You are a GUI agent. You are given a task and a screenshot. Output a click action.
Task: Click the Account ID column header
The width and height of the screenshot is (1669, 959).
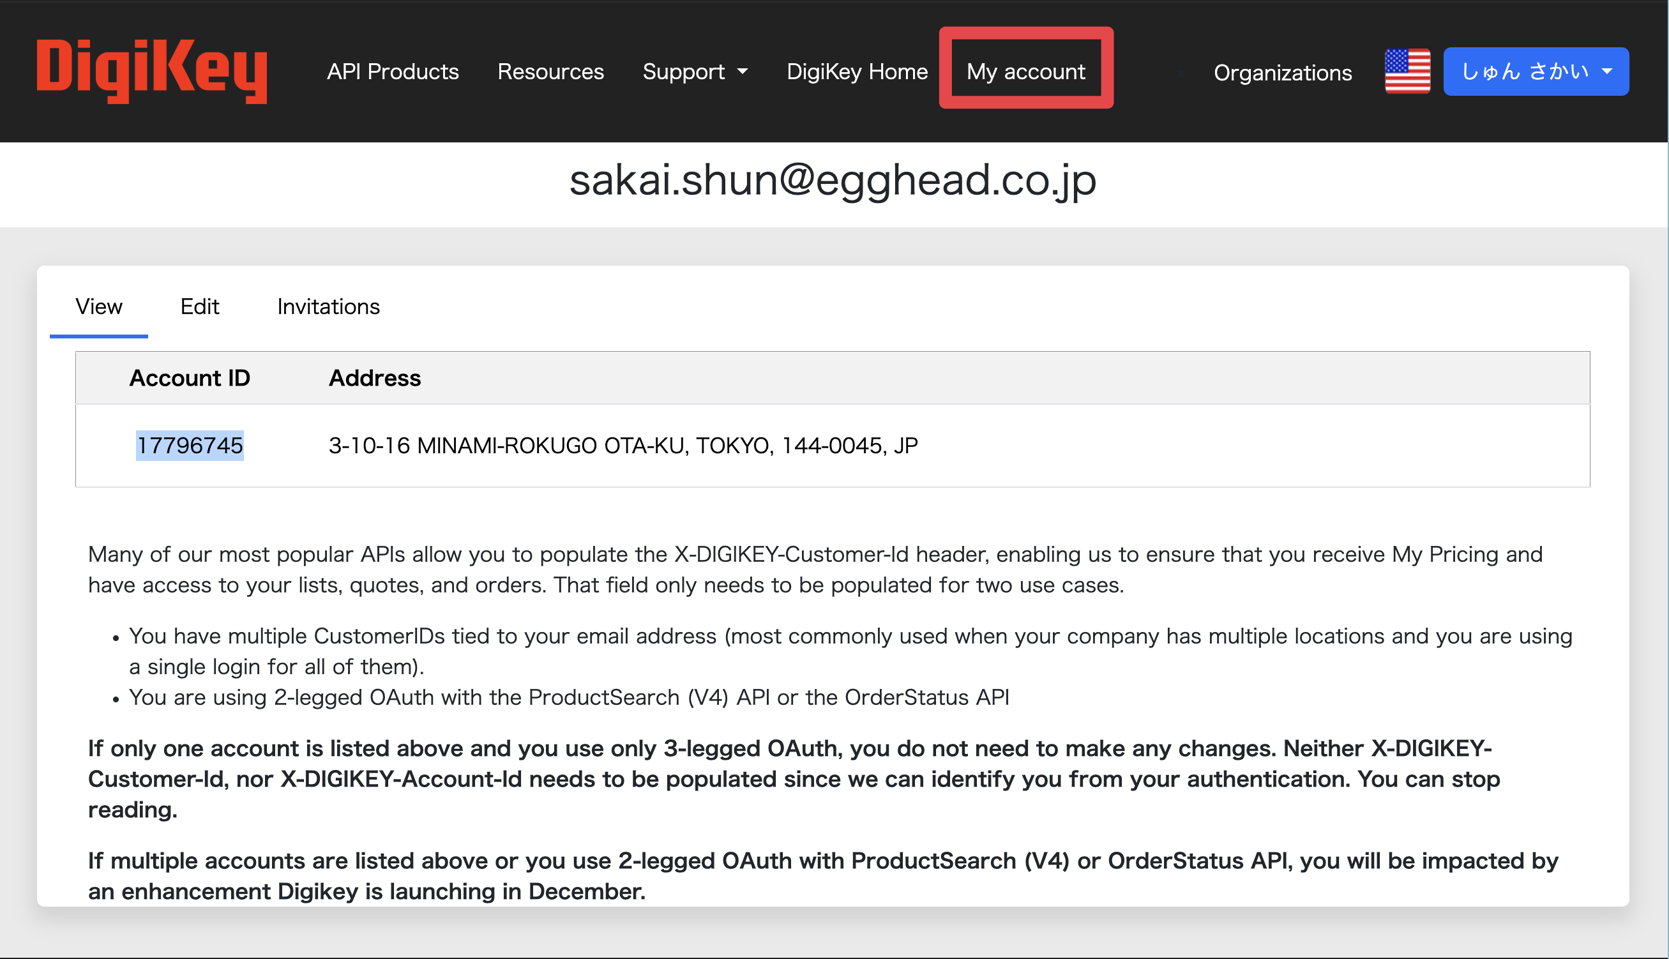pyautogui.click(x=190, y=378)
